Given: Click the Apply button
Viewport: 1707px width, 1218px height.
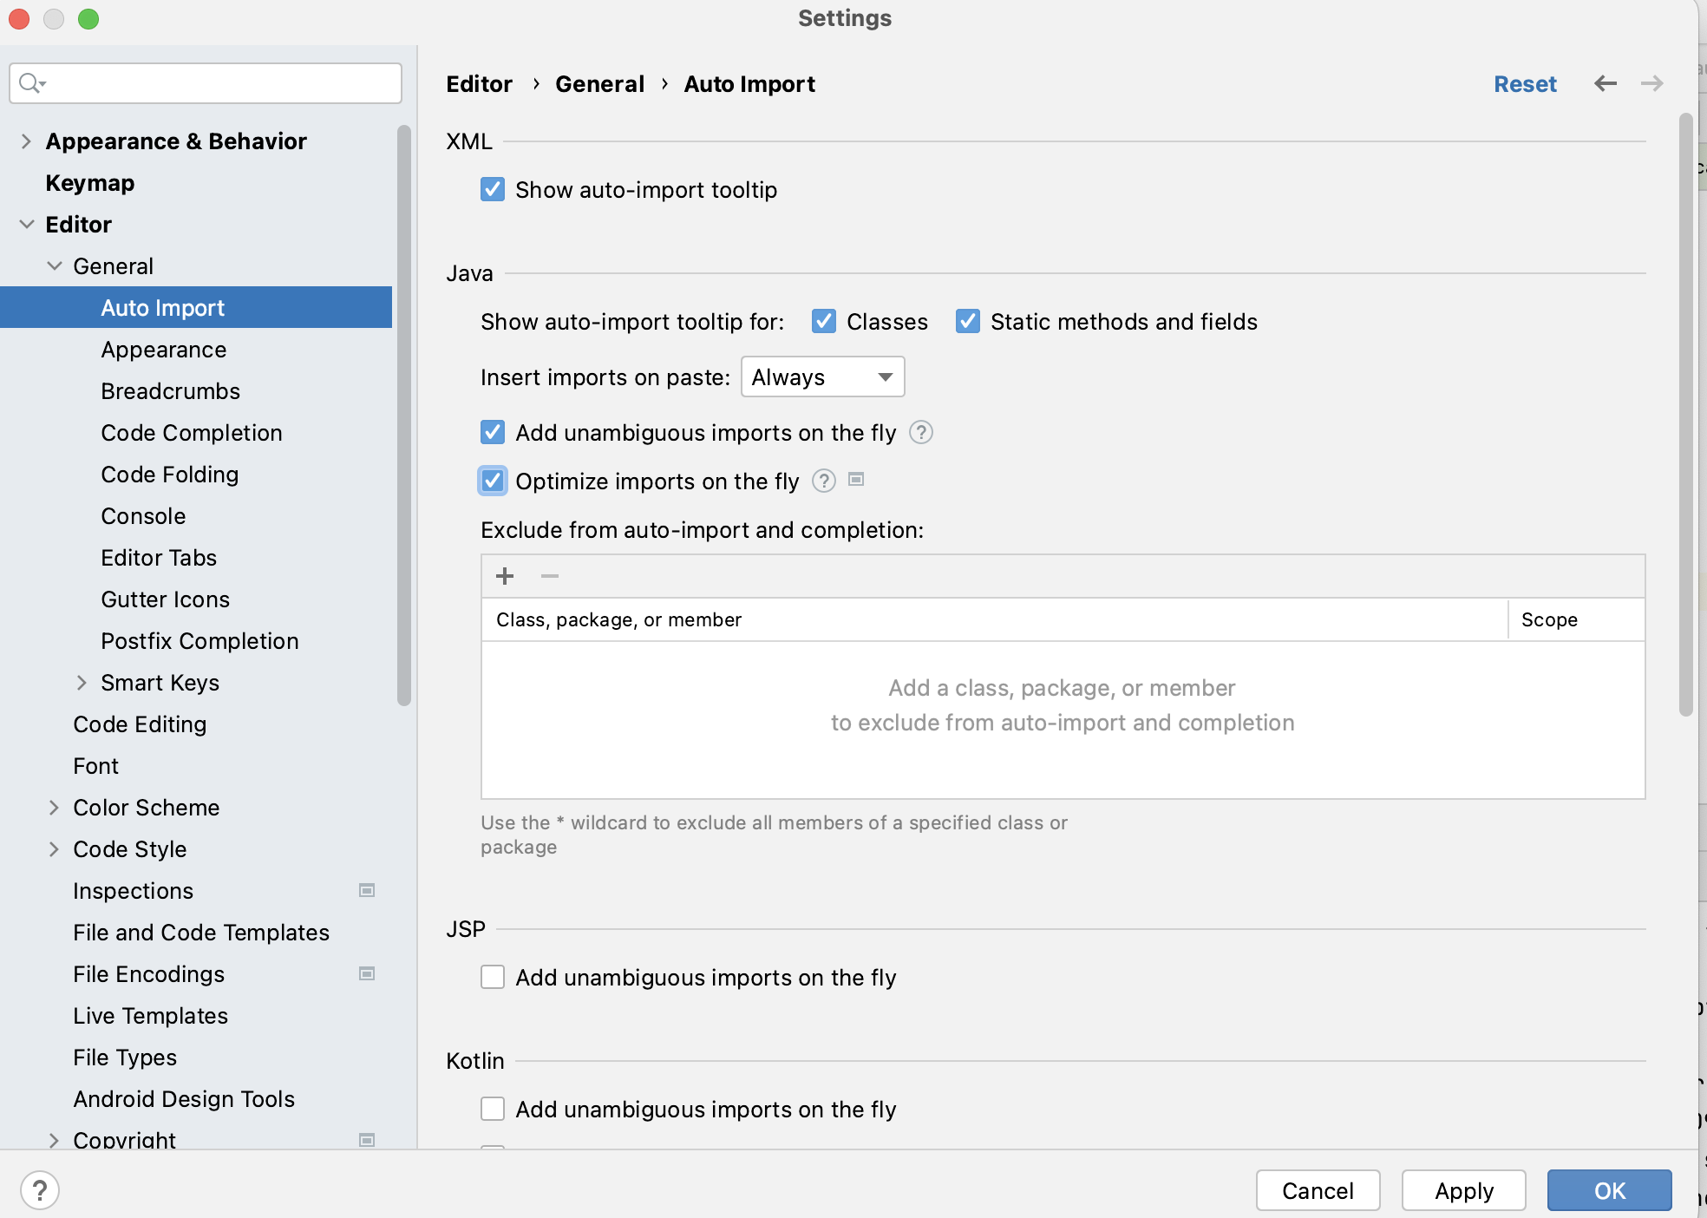Looking at the screenshot, I should click(1463, 1190).
